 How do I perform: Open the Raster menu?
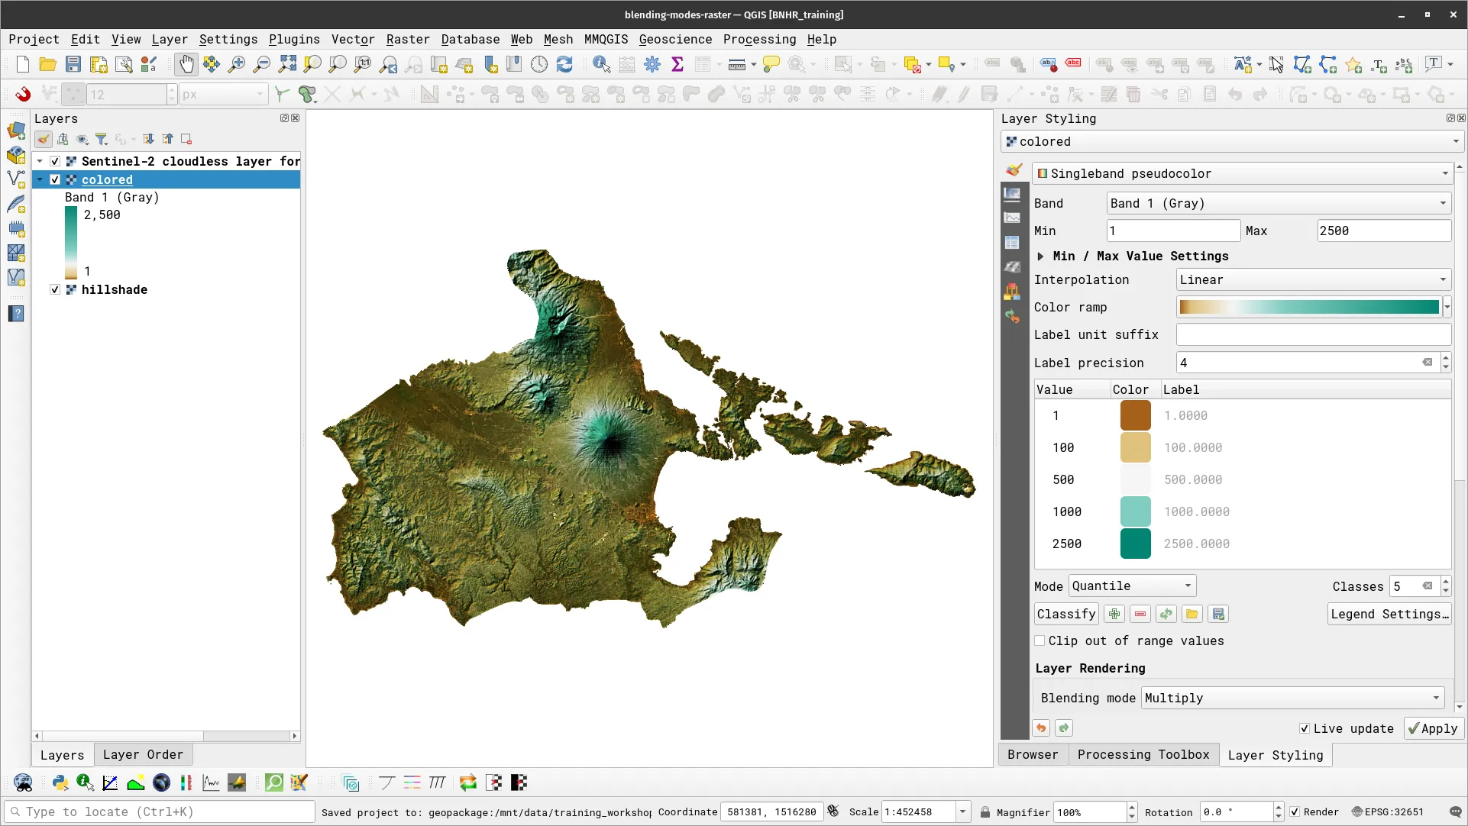coord(407,39)
